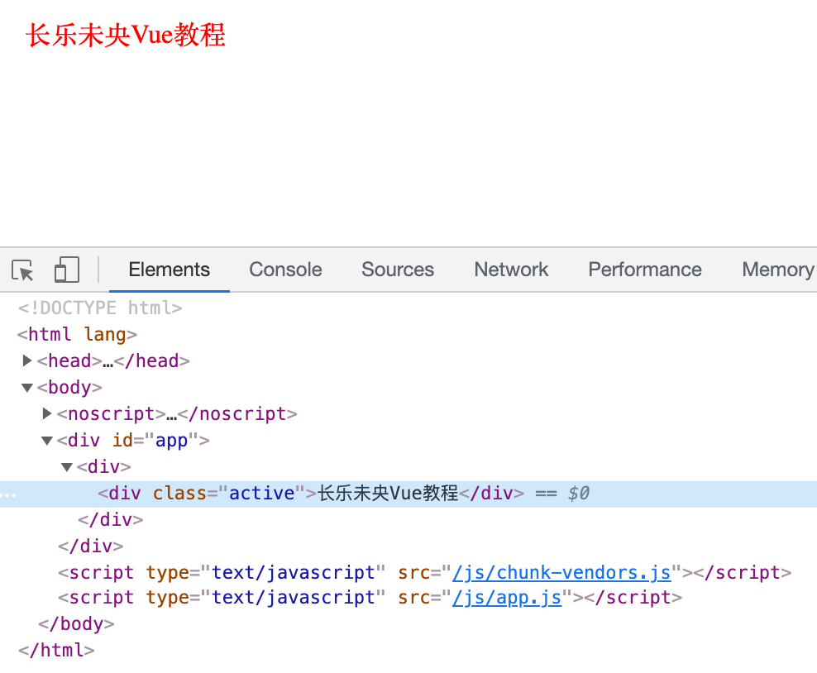Expand the head element triangle
The width and height of the screenshot is (817, 673).
pyautogui.click(x=27, y=360)
